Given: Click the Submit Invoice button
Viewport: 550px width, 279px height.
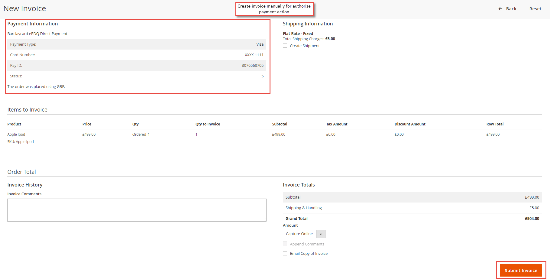Looking at the screenshot, I should click(x=521, y=270).
